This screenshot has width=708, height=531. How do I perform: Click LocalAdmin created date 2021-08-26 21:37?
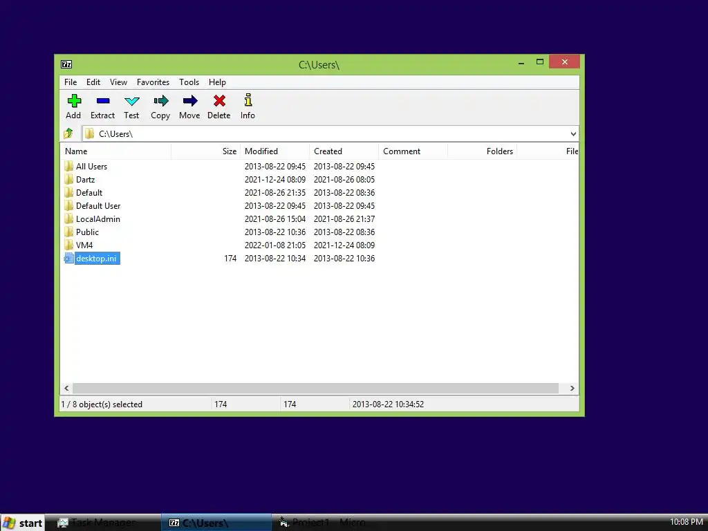[344, 218]
